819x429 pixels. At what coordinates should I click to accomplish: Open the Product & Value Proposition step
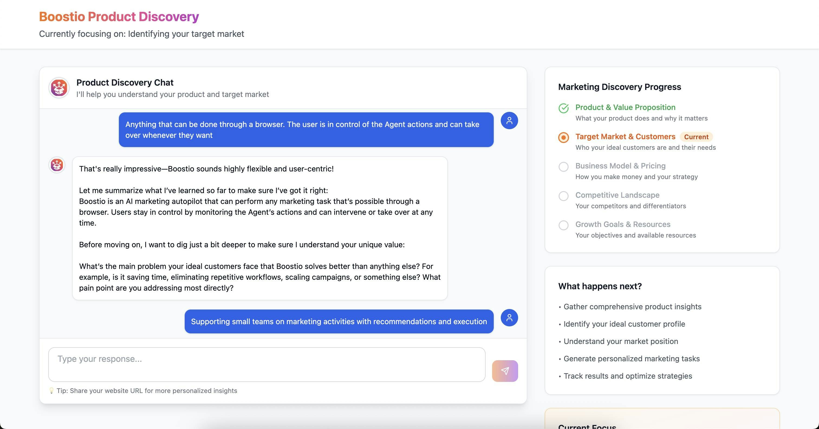click(625, 108)
